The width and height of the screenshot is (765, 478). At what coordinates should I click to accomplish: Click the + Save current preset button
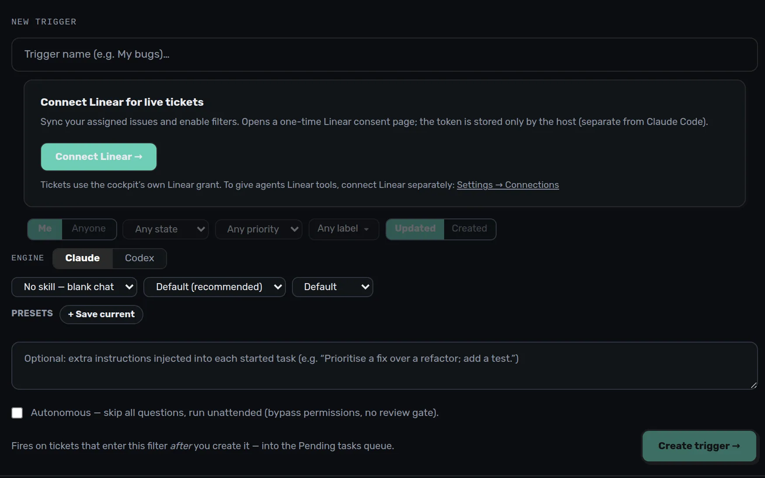pos(101,315)
